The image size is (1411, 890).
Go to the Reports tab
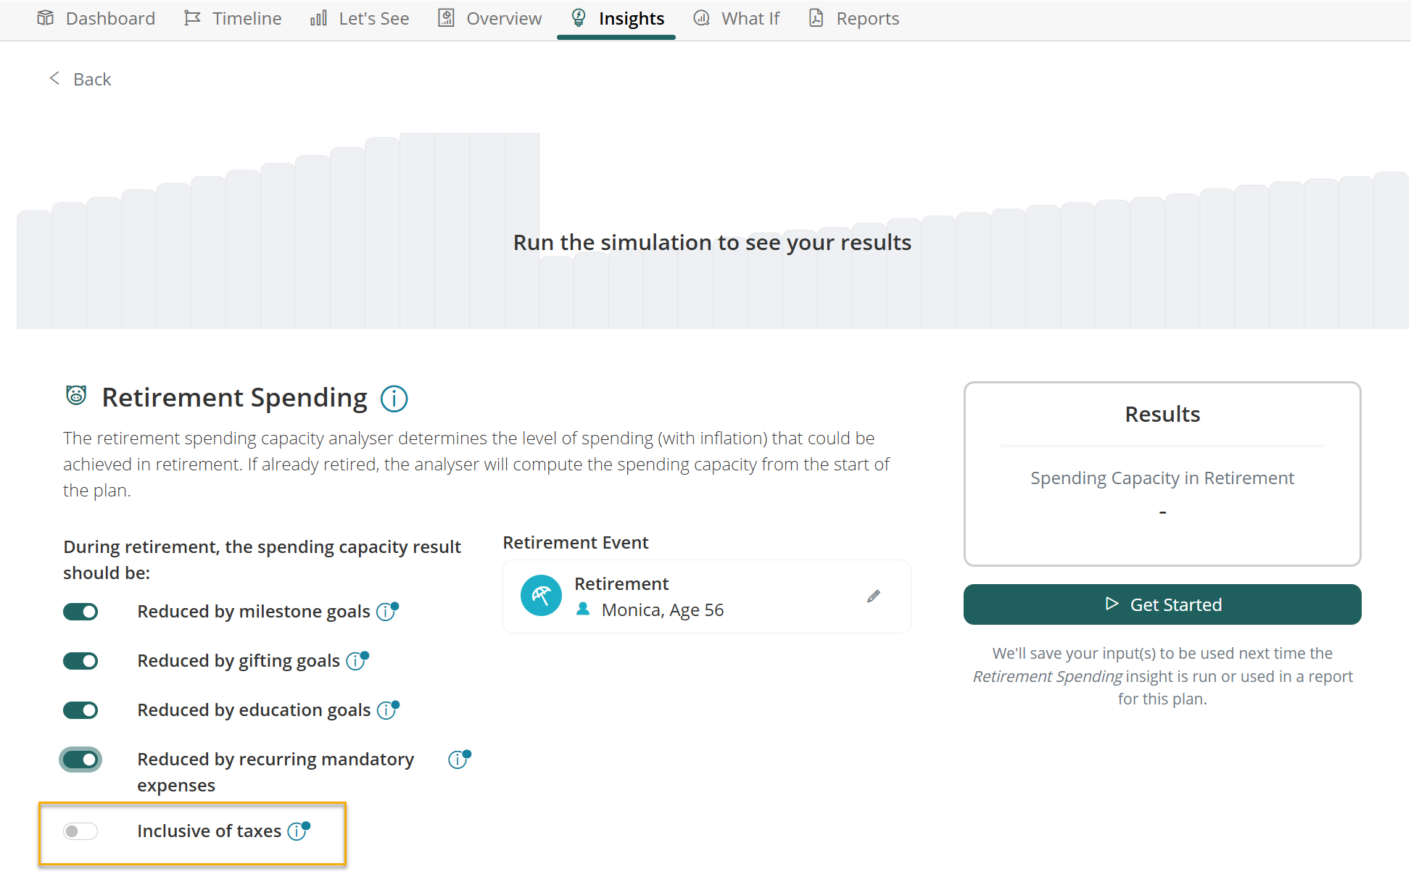tap(853, 18)
